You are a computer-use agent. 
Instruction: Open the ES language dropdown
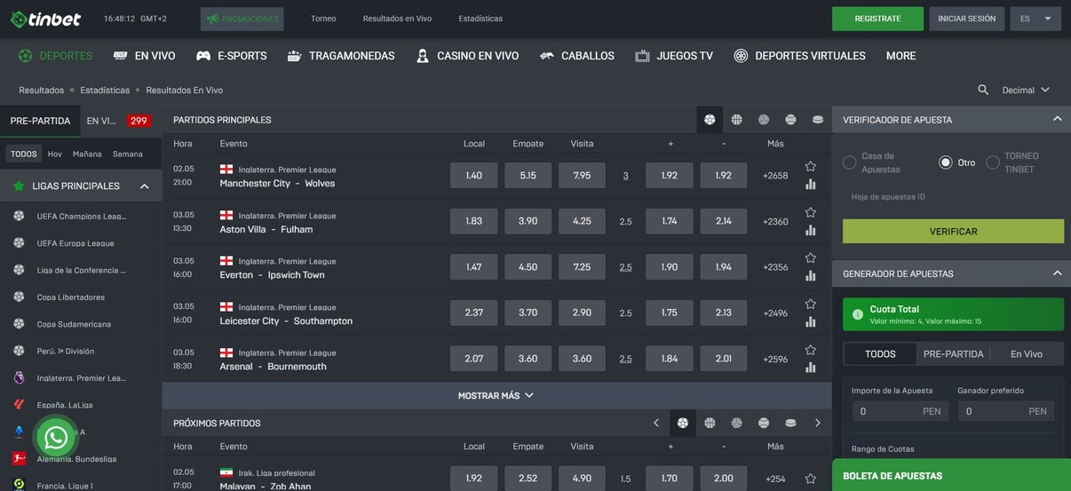1035,19
